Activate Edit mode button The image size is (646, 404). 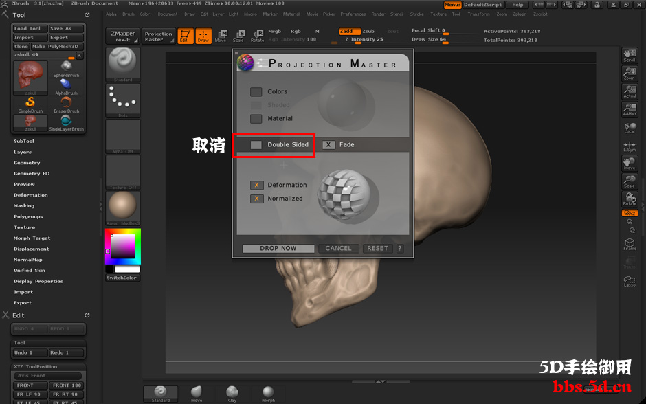(x=186, y=36)
